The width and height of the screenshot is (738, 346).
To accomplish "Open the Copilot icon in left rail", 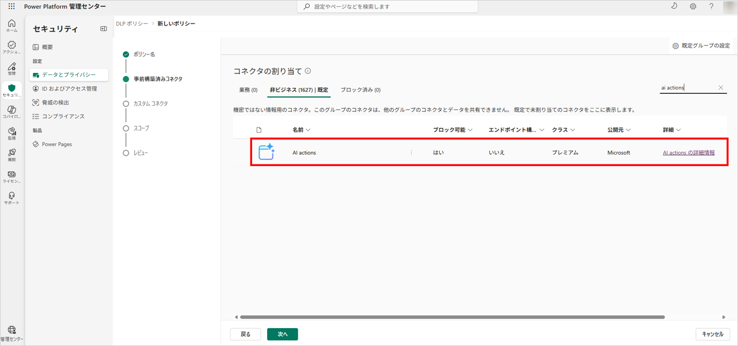I will [x=12, y=112].
